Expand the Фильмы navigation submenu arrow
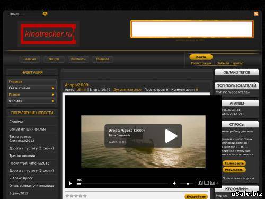 click(53, 101)
